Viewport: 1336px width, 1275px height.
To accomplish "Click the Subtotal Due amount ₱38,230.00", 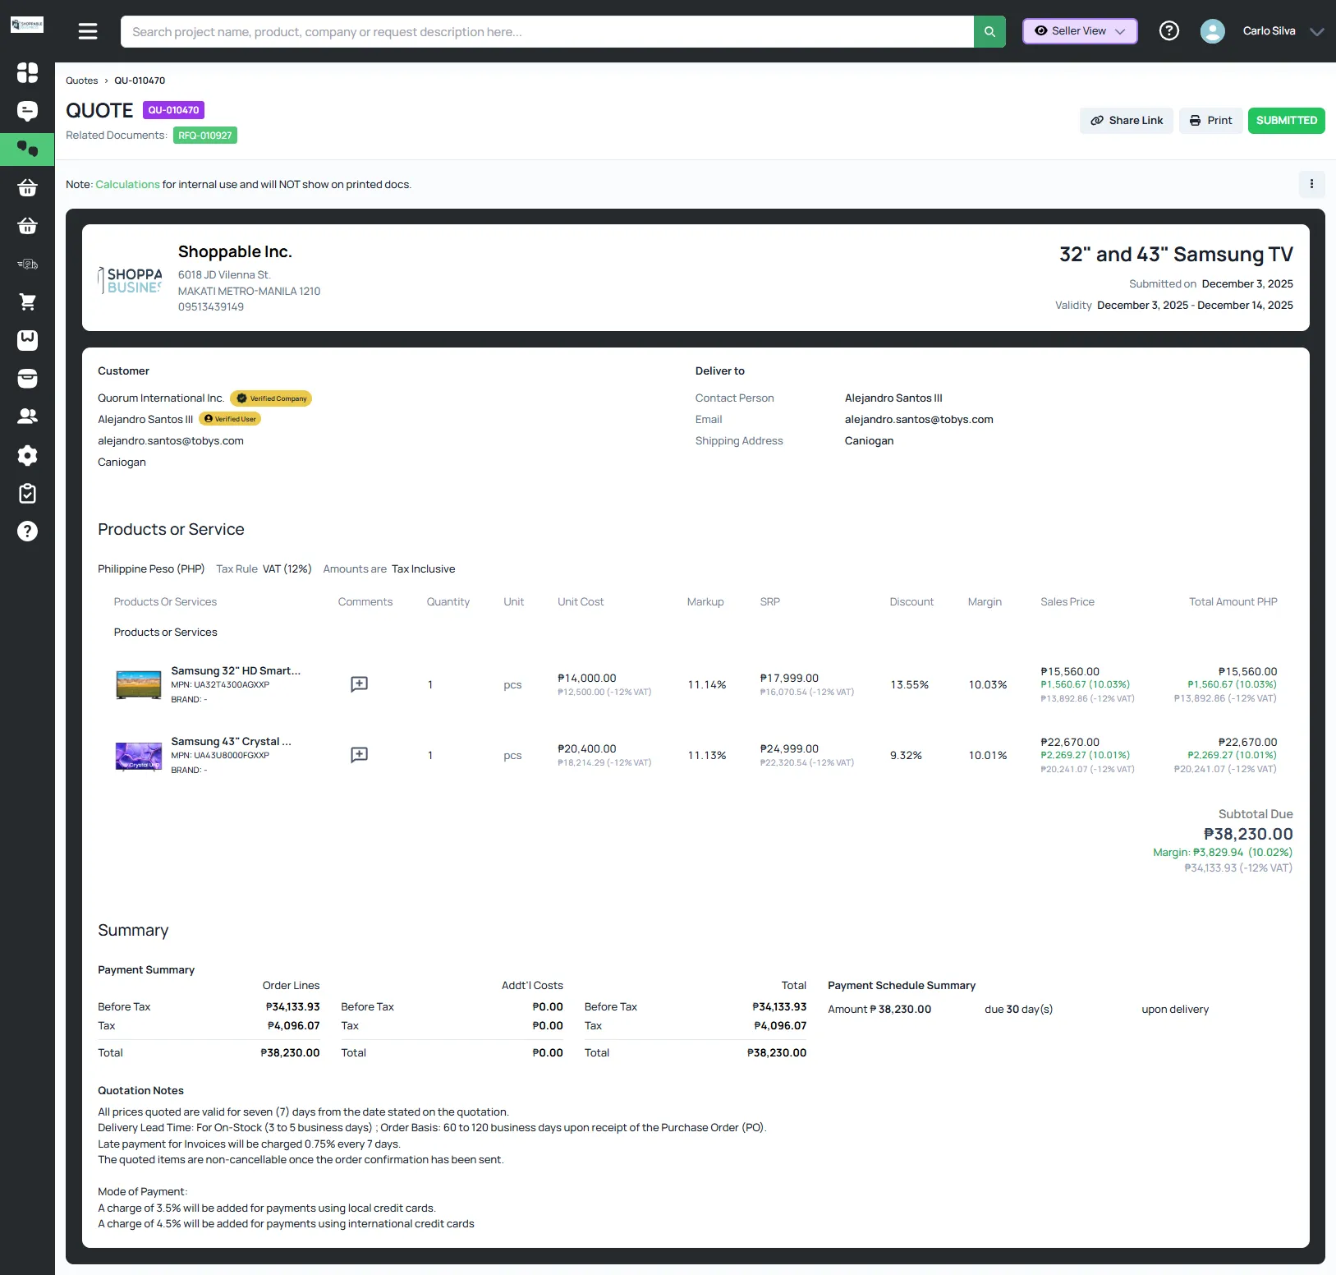I will (x=1248, y=834).
